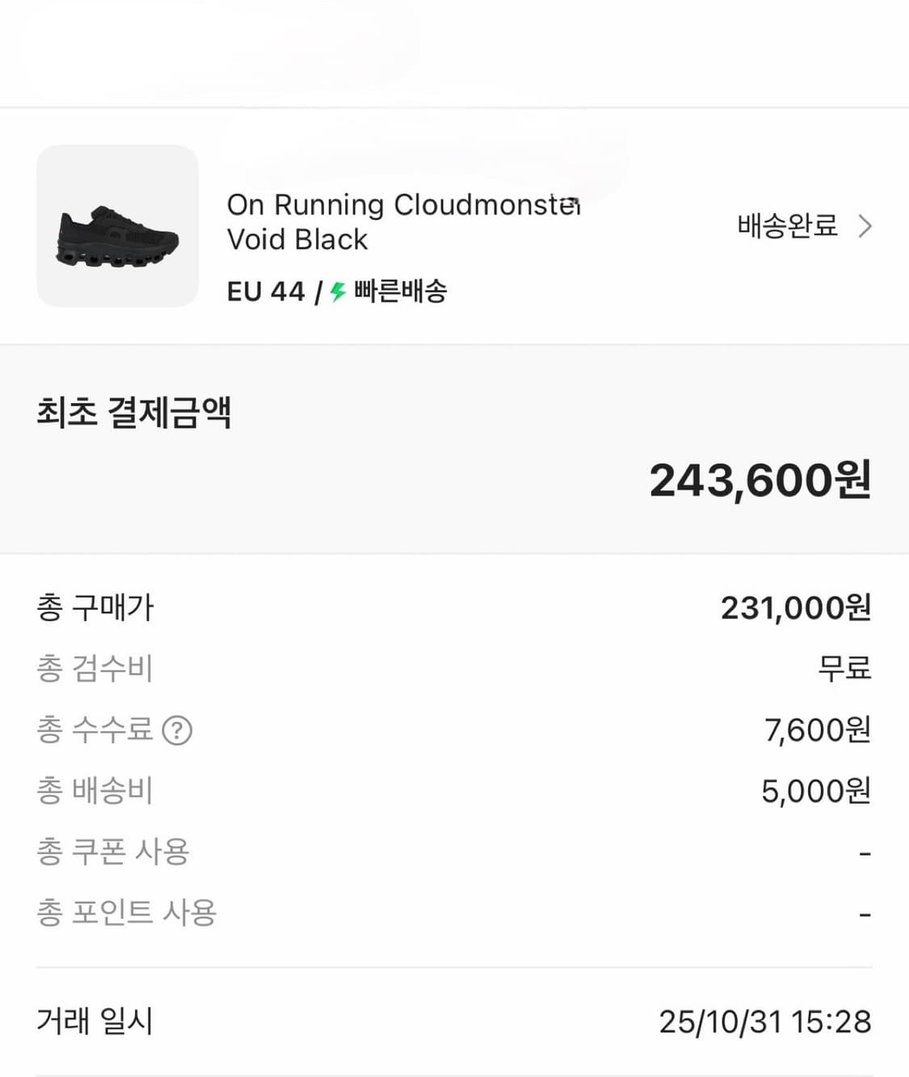Select the 7,600원 fee amount
This screenshot has width=909, height=1077.
click(817, 730)
